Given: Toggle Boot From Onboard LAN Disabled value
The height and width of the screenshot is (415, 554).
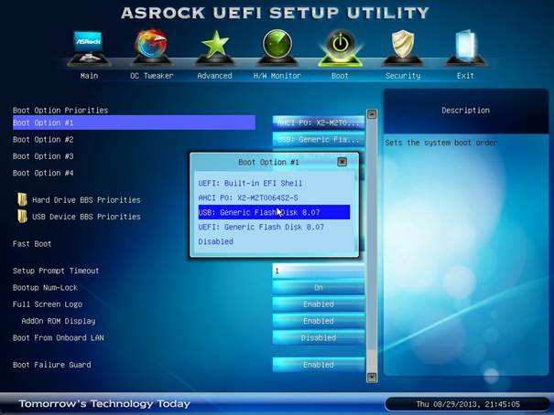Looking at the screenshot, I should click(318, 337).
